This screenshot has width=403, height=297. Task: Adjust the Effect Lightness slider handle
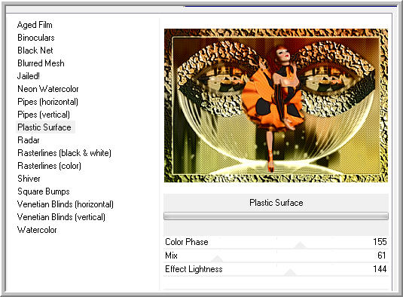pos(290,272)
